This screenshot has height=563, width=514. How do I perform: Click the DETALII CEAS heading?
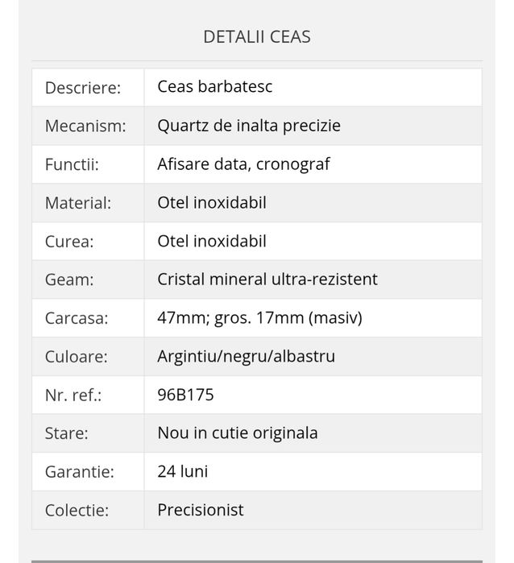[256, 37]
